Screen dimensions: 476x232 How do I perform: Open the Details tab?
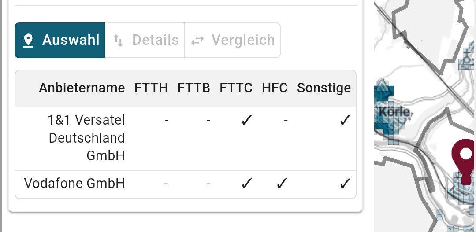point(145,41)
